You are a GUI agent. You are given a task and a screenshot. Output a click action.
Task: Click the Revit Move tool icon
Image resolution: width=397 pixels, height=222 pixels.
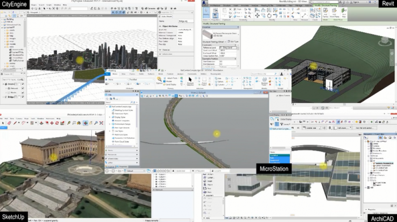click(257, 16)
